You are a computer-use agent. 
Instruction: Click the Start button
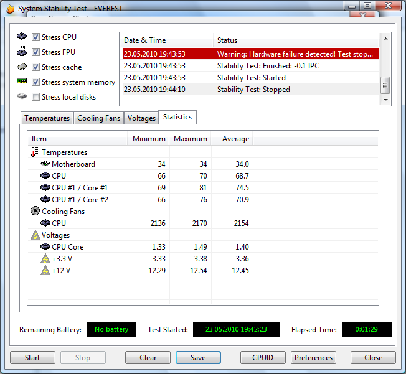point(32,357)
